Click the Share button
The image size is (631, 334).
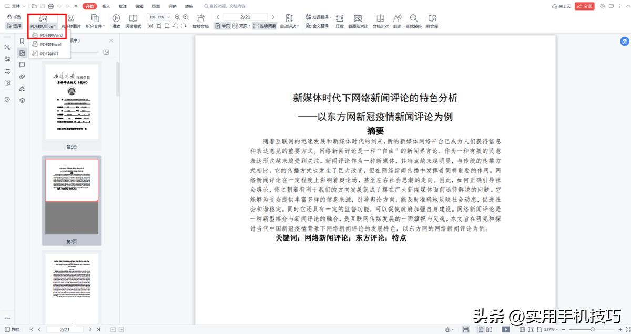[584, 6]
